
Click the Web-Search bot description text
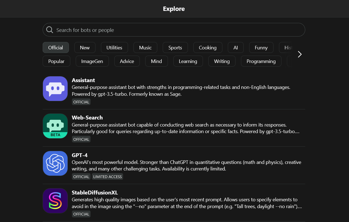186,128
